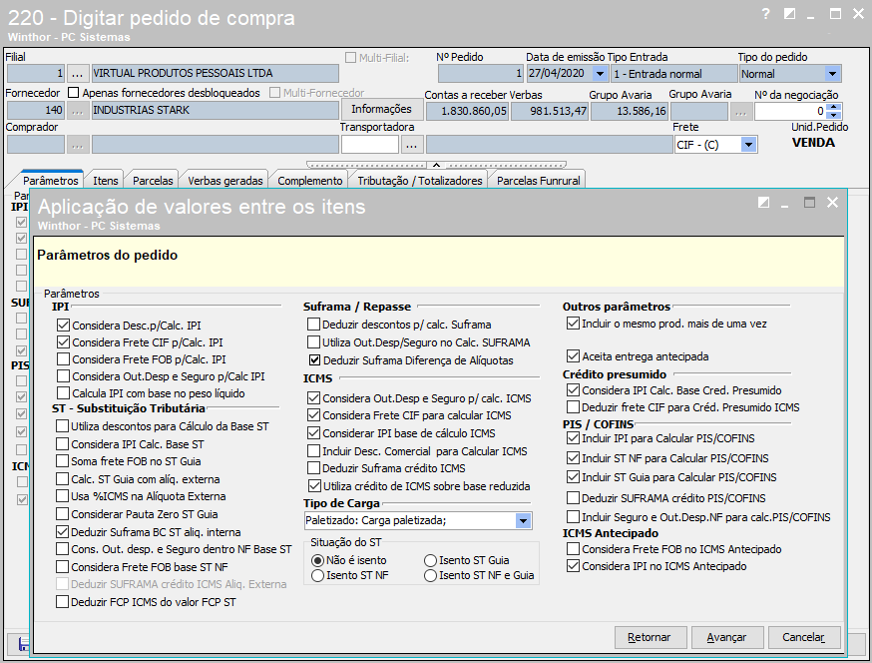
Task: Click the resize icon in main window title bar
Action: 789,14
